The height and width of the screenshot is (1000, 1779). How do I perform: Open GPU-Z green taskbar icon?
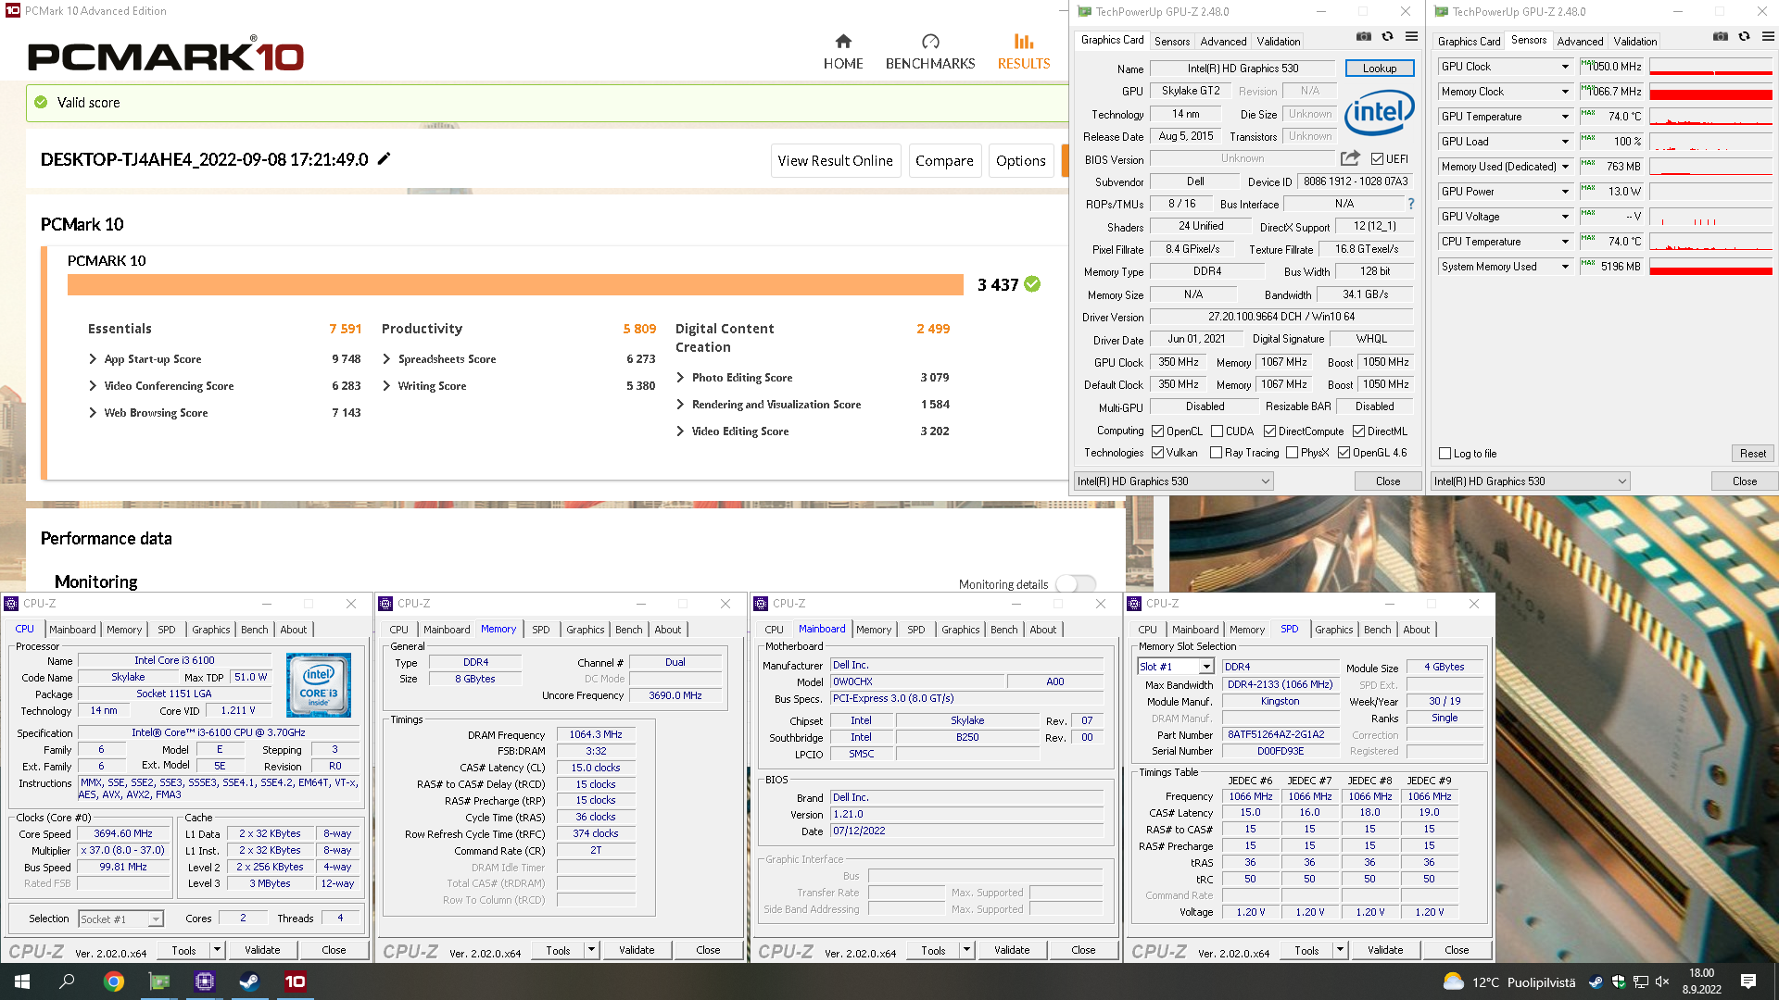(x=159, y=981)
